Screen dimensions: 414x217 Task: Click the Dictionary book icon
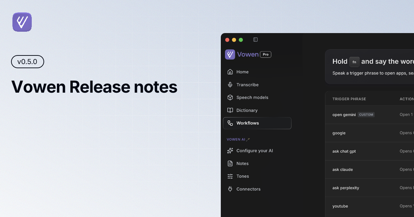[x=230, y=110]
